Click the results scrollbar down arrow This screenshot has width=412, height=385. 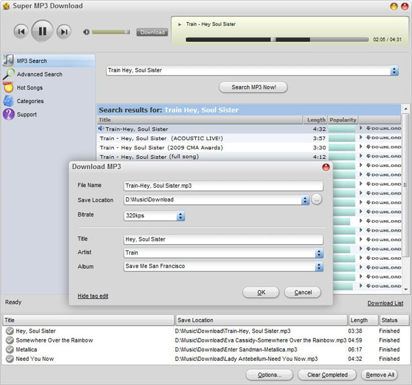tap(406, 289)
